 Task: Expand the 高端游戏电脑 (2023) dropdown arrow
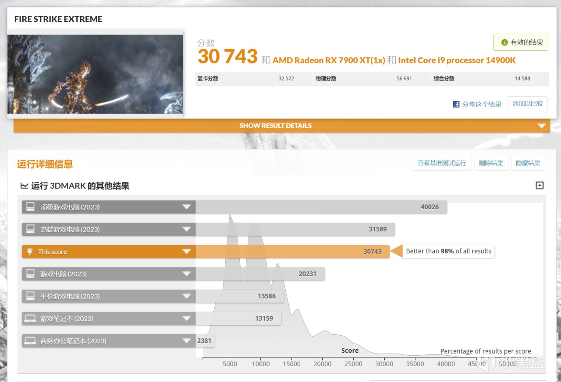click(x=187, y=229)
